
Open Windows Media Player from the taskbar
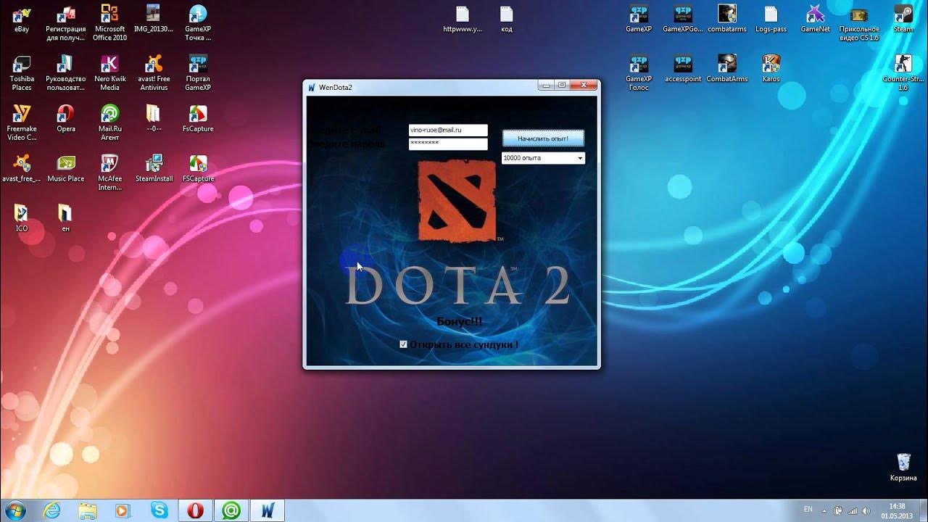click(x=123, y=510)
